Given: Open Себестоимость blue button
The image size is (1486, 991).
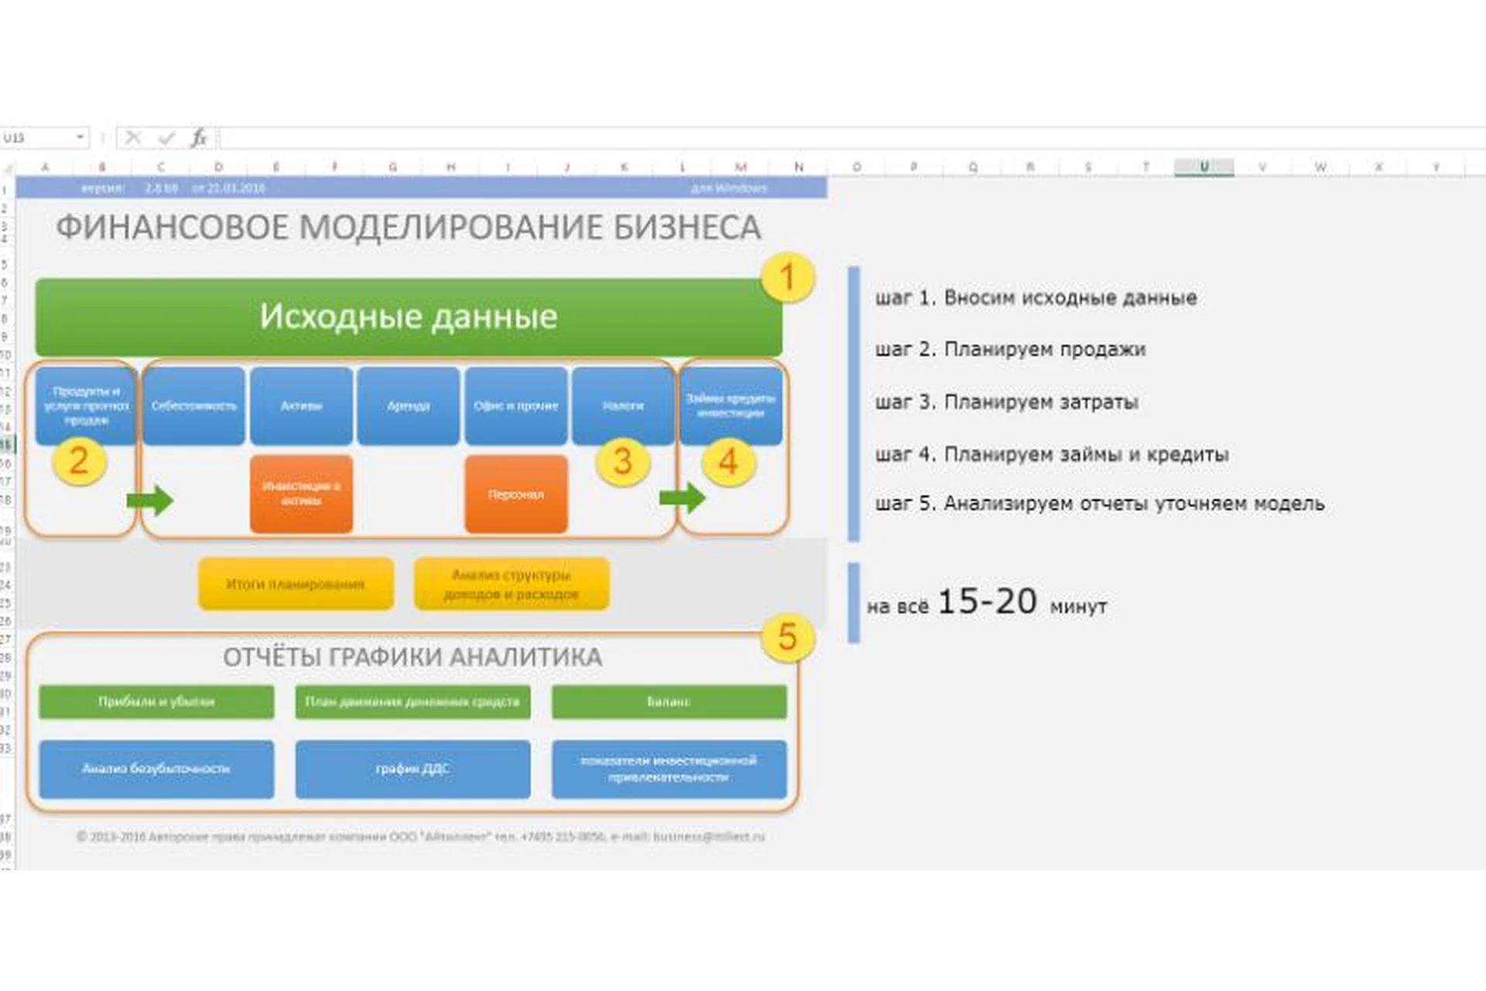Looking at the screenshot, I should click(x=193, y=406).
